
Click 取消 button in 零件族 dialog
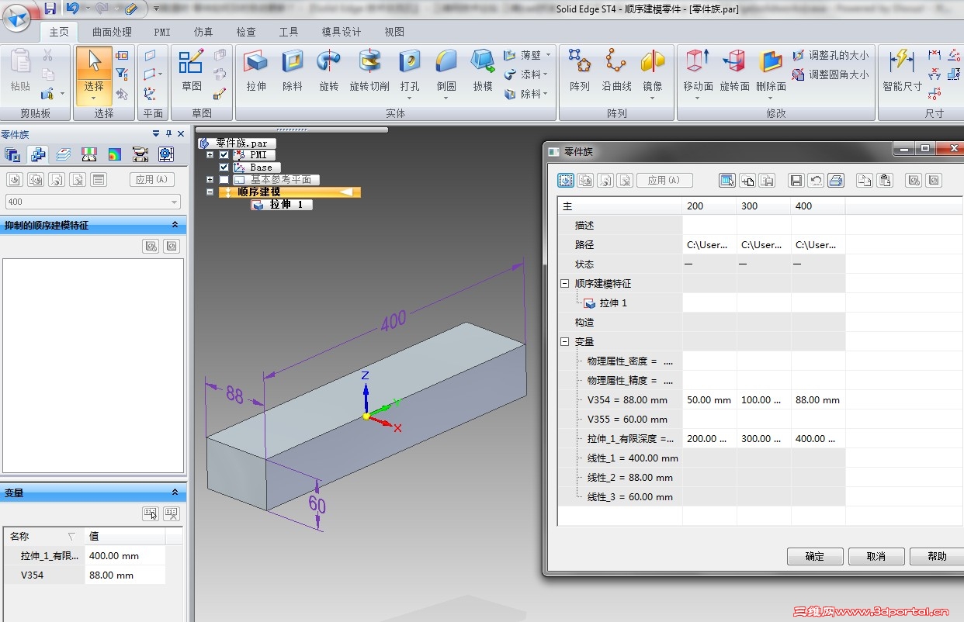876,556
